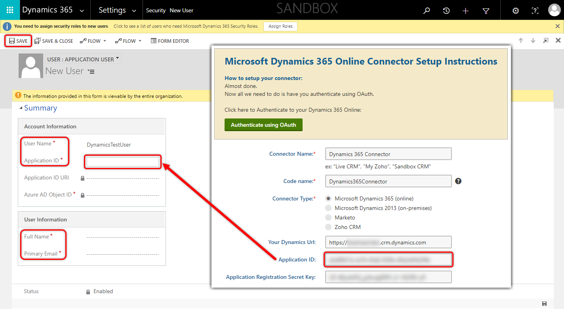
Task: Open the settings gear icon
Action: tap(516, 11)
